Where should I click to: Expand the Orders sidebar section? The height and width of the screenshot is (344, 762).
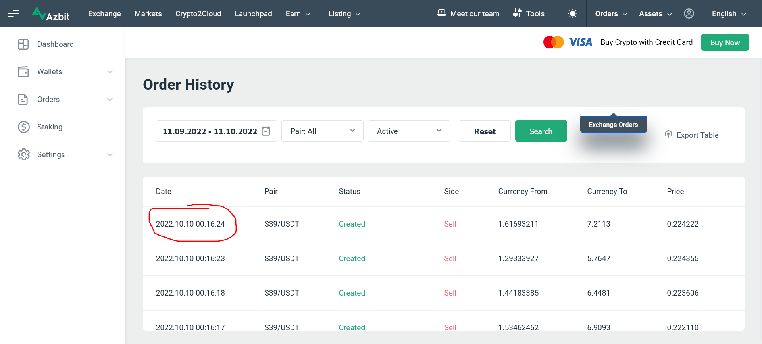[110, 100]
